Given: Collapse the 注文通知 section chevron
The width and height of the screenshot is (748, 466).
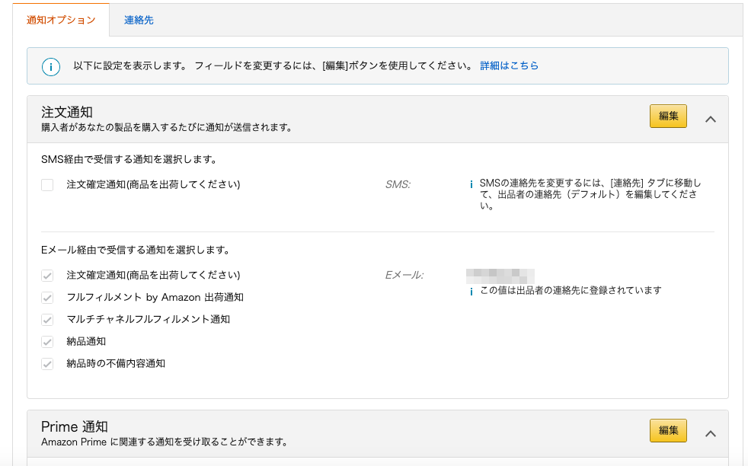Looking at the screenshot, I should 711,120.
